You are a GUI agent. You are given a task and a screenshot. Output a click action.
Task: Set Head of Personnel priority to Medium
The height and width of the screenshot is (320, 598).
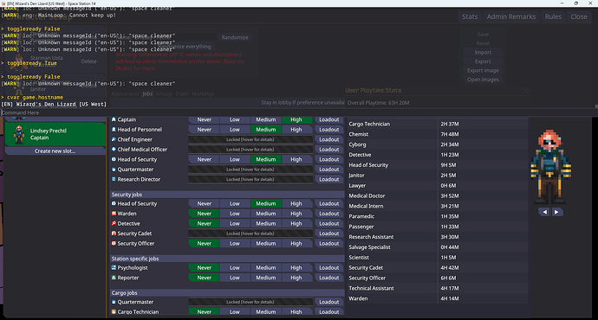pyautogui.click(x=266, y=130)
